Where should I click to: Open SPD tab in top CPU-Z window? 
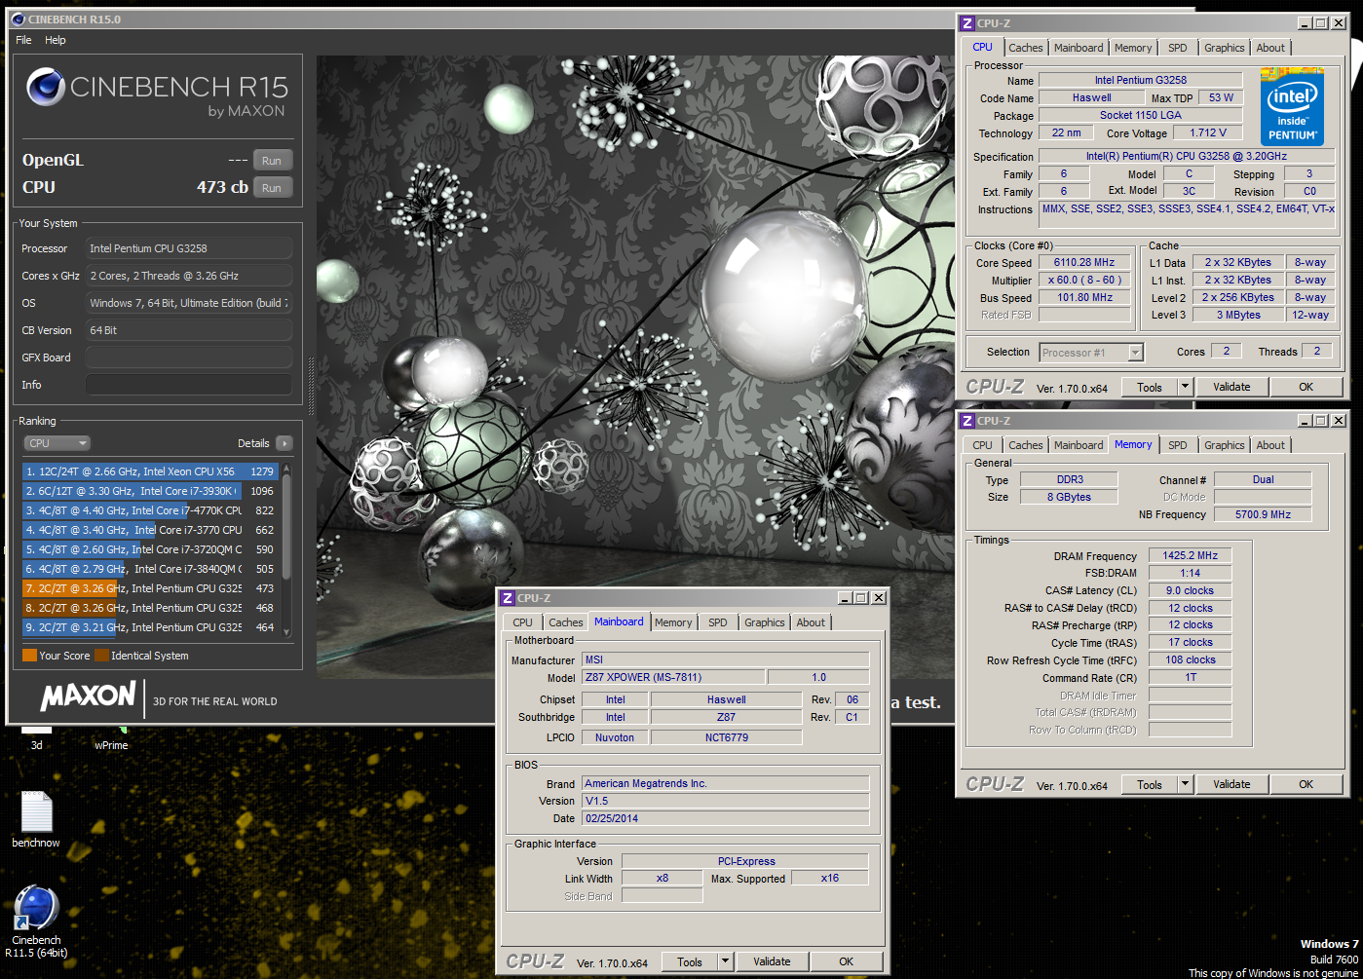pos(1178,48)
